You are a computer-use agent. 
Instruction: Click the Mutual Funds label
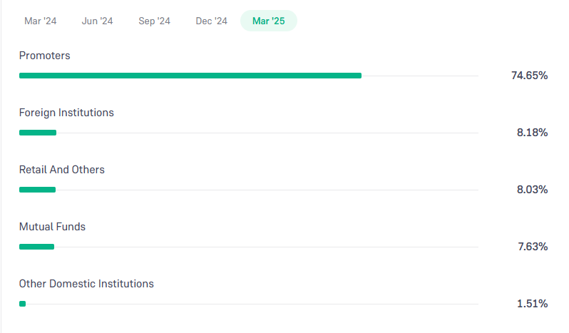click(52, 227)
